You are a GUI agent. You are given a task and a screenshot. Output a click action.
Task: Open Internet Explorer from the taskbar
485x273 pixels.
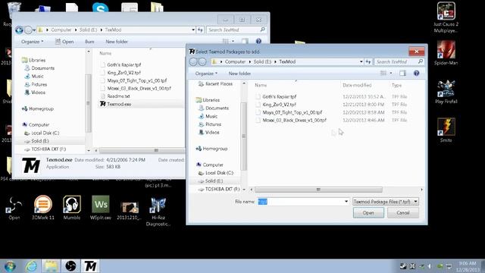[x=31, y=266]
